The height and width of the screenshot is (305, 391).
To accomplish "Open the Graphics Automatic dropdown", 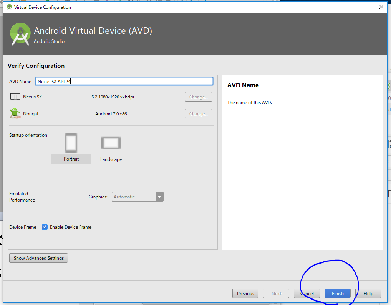I will click(x=138, y=197).
